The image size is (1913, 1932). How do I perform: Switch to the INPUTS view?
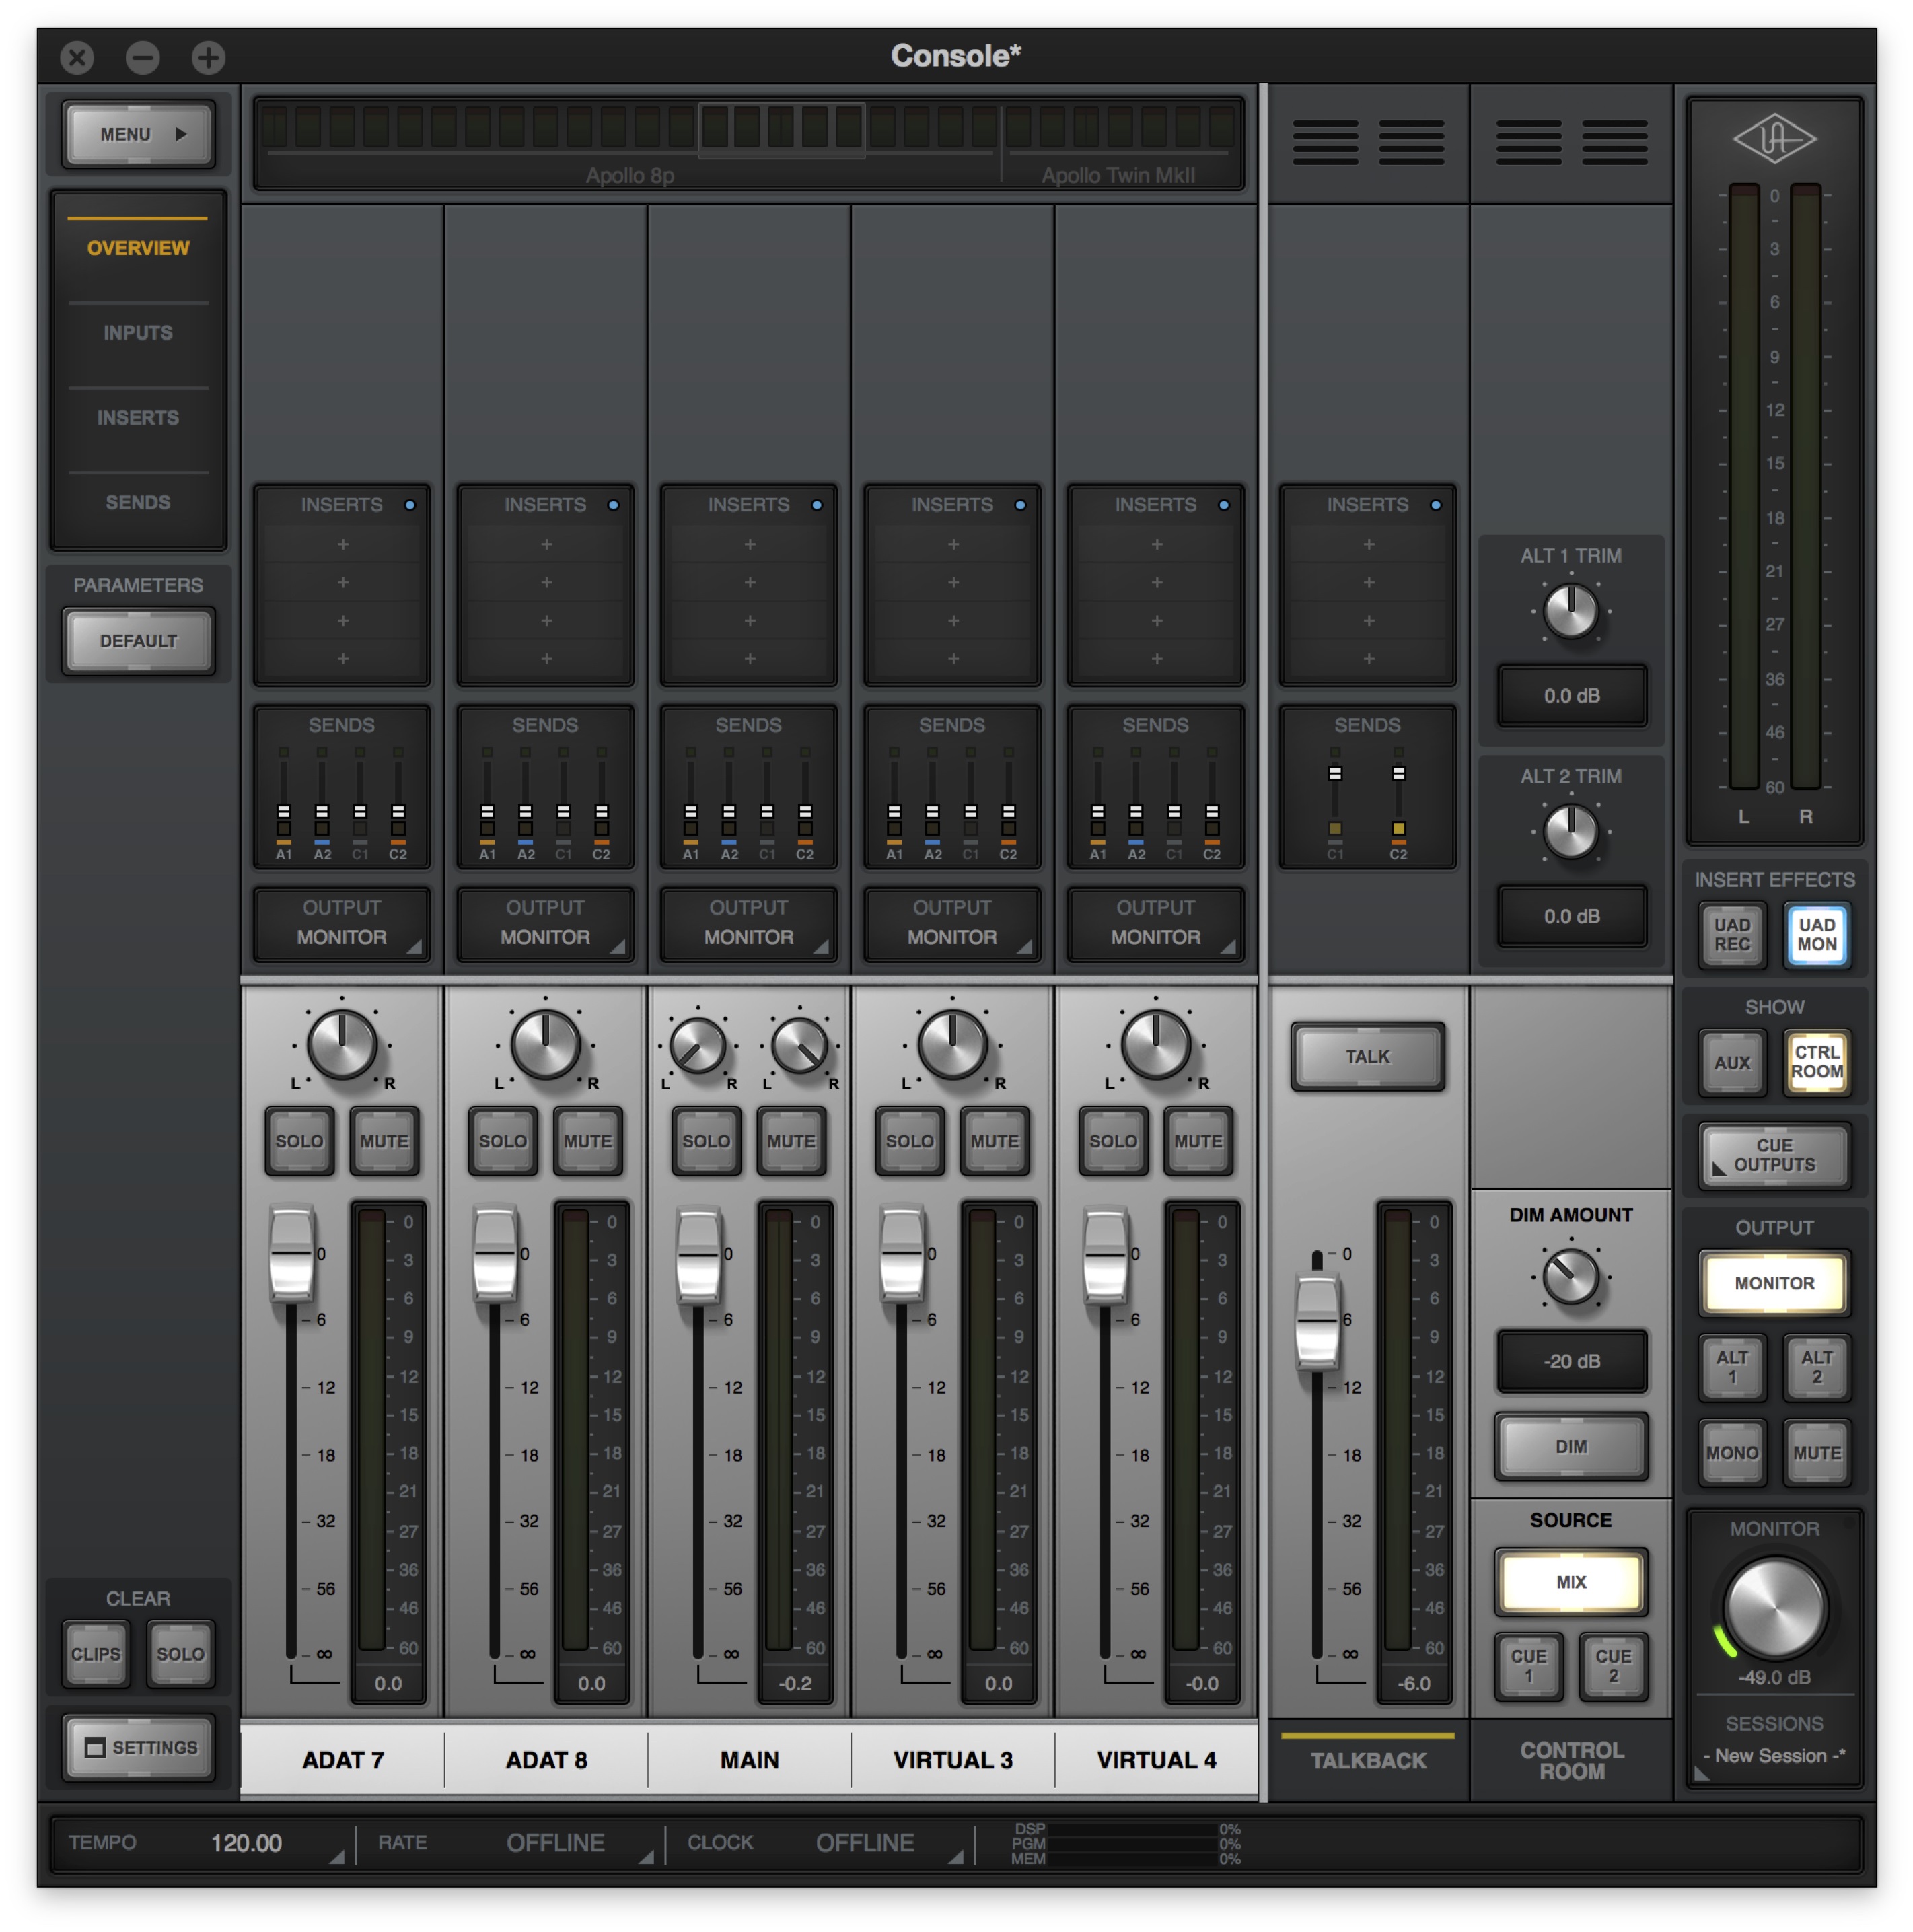click(138, 333)
